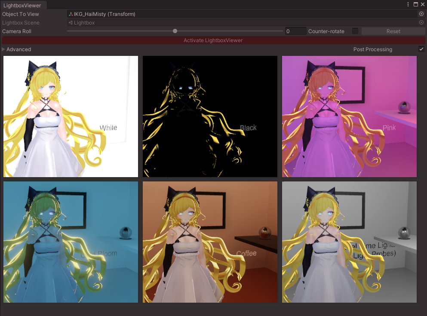
Task: Select the Pink lightbox preview
Action: (x=349, y=116)
